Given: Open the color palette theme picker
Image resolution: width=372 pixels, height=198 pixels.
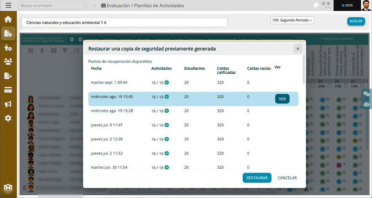Looking at the screenshot, I should [x=316, y=6].
